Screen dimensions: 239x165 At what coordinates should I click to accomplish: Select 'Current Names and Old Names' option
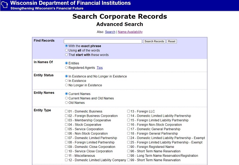(67, 98)
